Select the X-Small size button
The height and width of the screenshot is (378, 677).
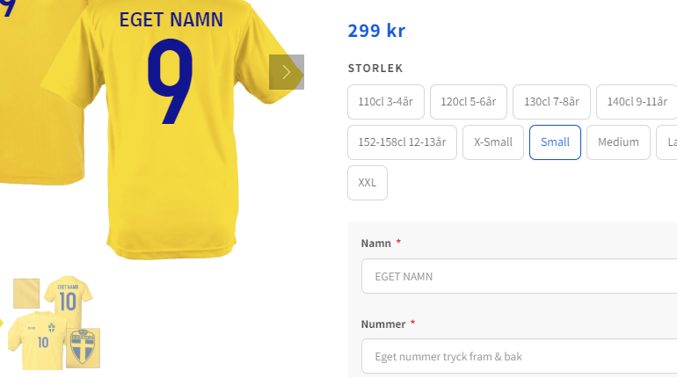(x=493, y=142)
